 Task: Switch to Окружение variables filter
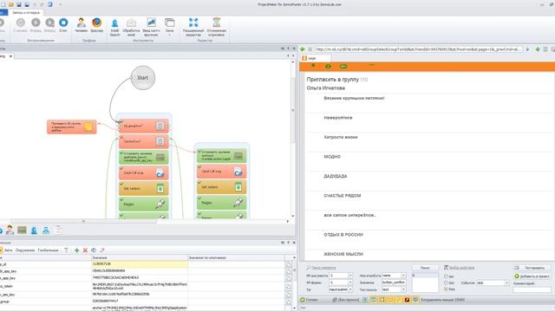[x=25, y=250]
